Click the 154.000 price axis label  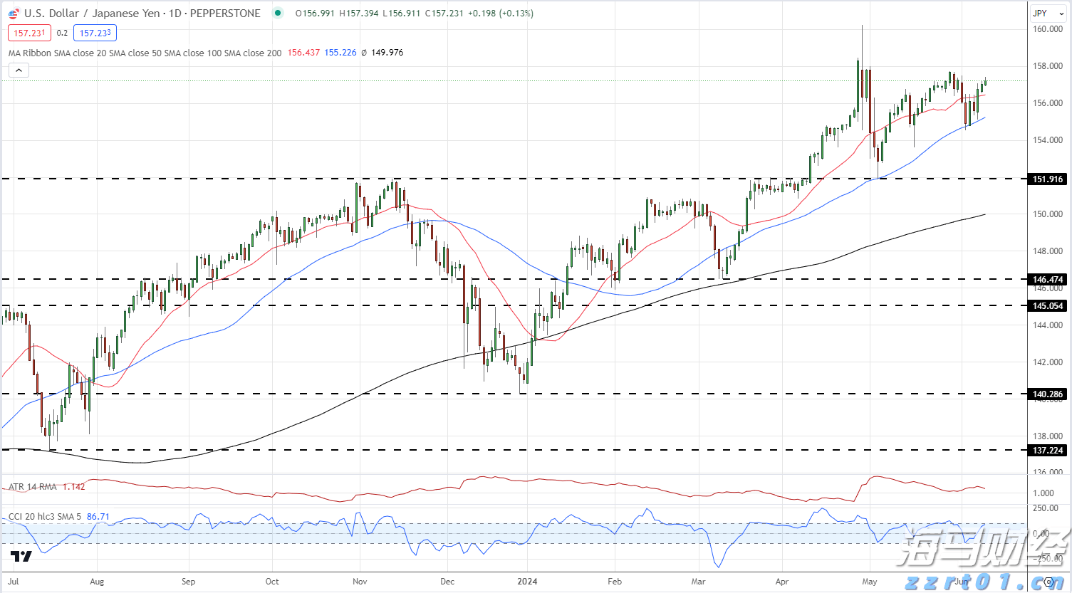pos(1048,140)
